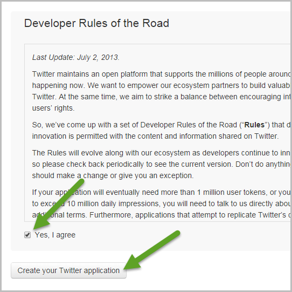Screen dimensions: 292x292
Task: Click the line "innovation is permitted with the content and information"
Action: coord(155,136)
